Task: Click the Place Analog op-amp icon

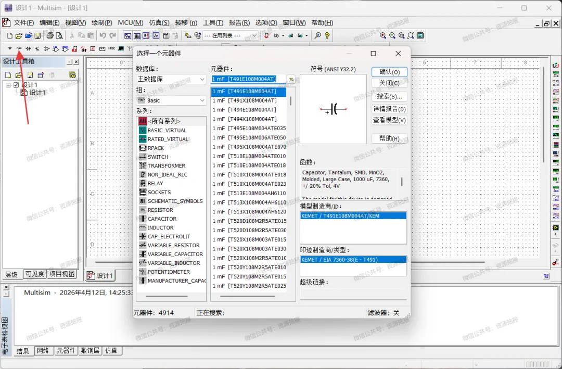Action: pyautogui.click(x=47, y=48)
